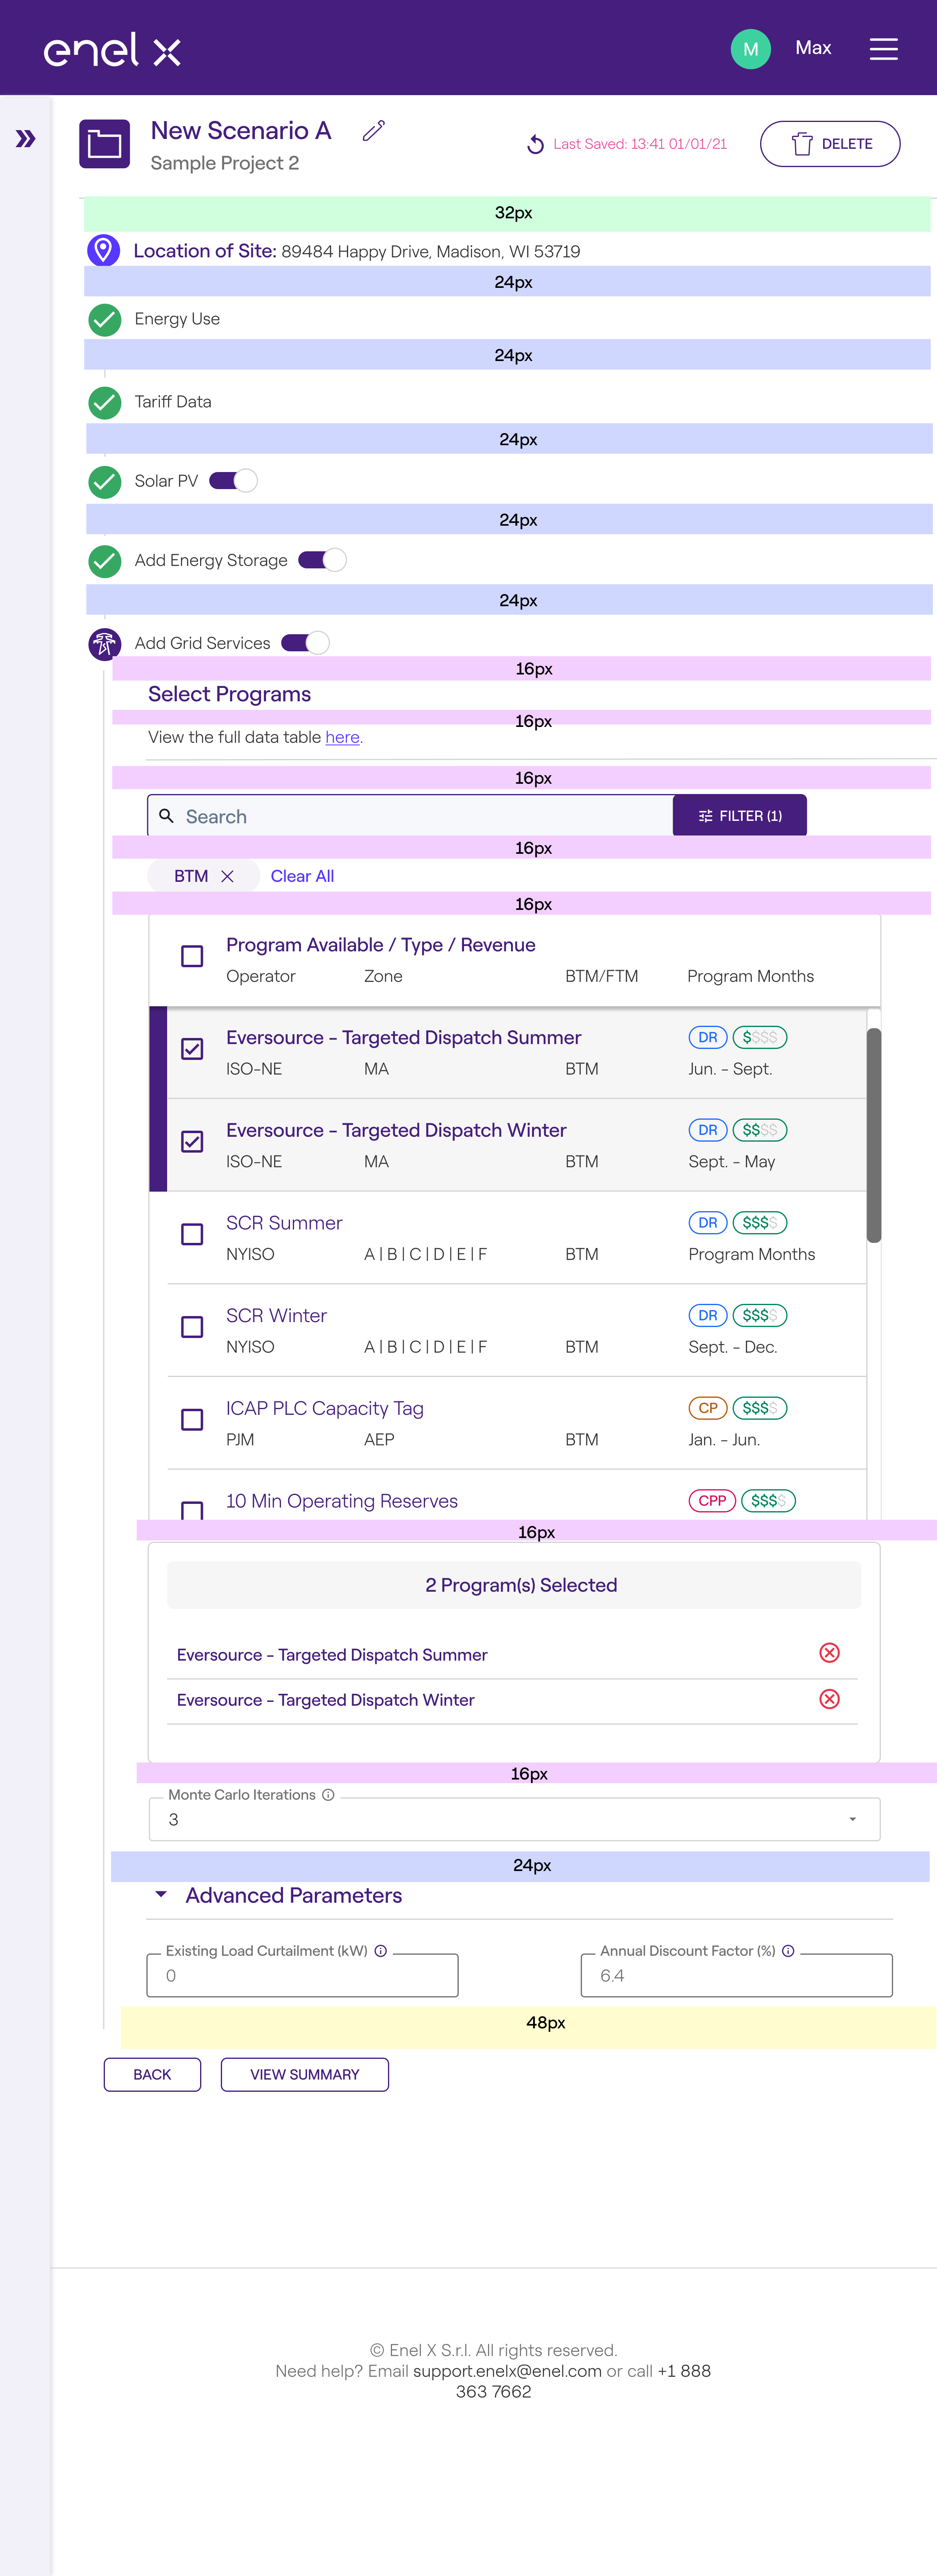Click the scenario folder icon
The height and width of the screenshot is (2576, 937).
pos(104,144)
